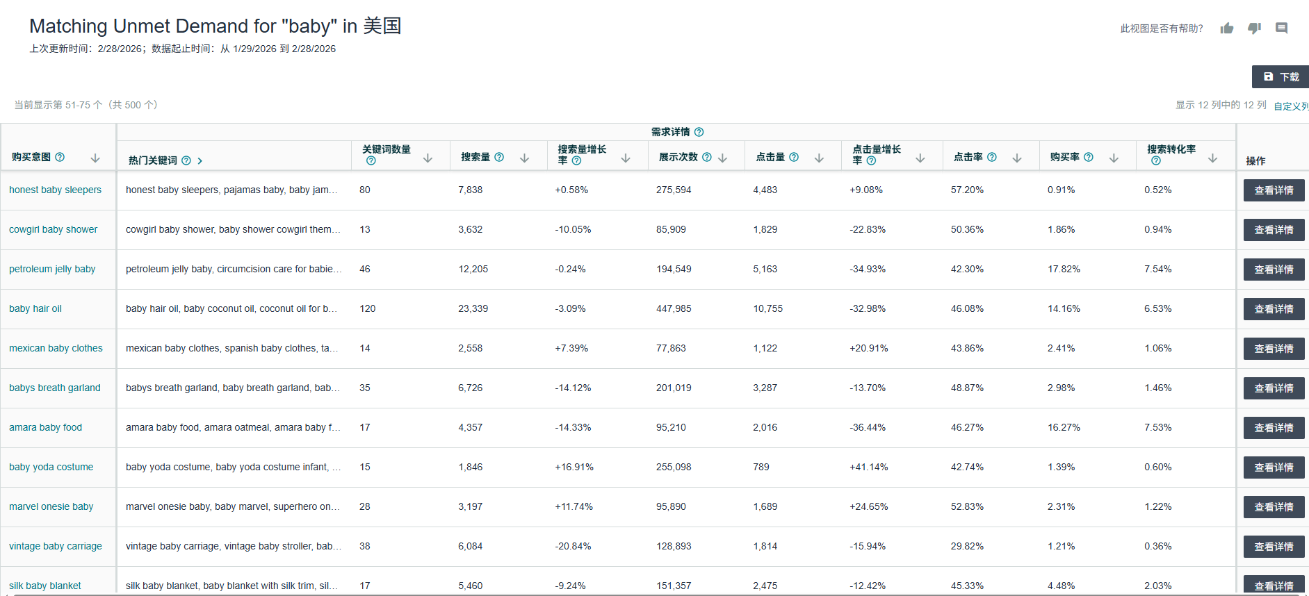Screen dimensions: 1309x596
Task: Expand the 热门关键词 column chevron
Action: pyautogui.click(x=200, y=161)
